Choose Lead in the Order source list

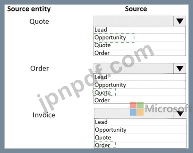coord(140,77)
